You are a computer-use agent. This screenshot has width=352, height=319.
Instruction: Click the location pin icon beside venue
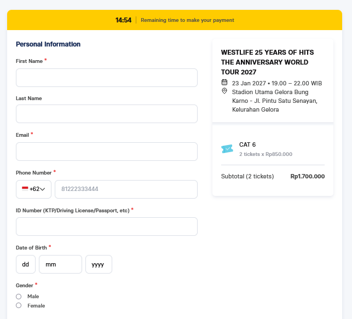(x=224, y=91)
